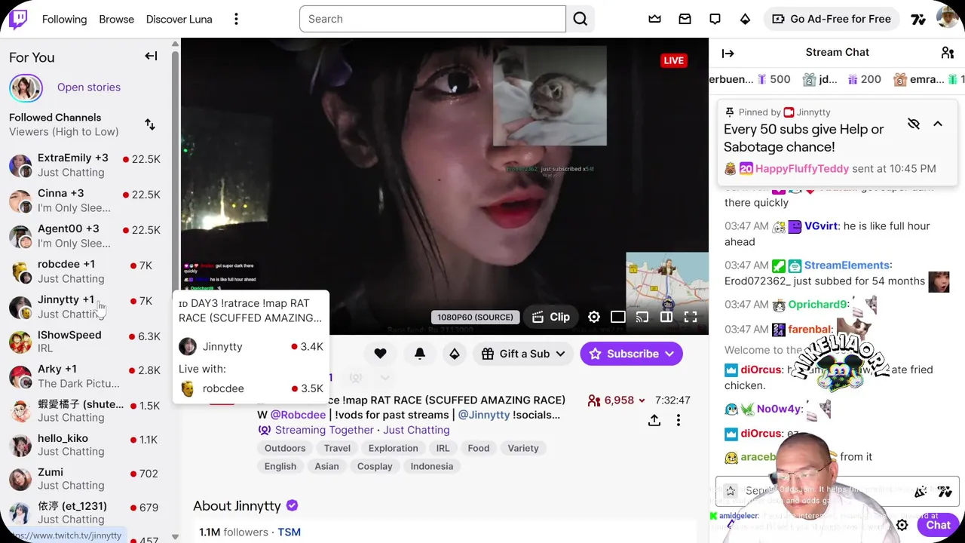
Task: Open the TSM team link
Action: pyautogui.click(x=289, y=532)
